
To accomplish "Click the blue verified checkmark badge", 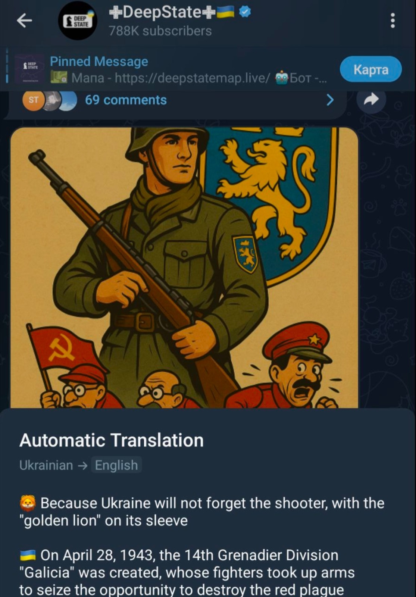I will [x=245, y=12].
